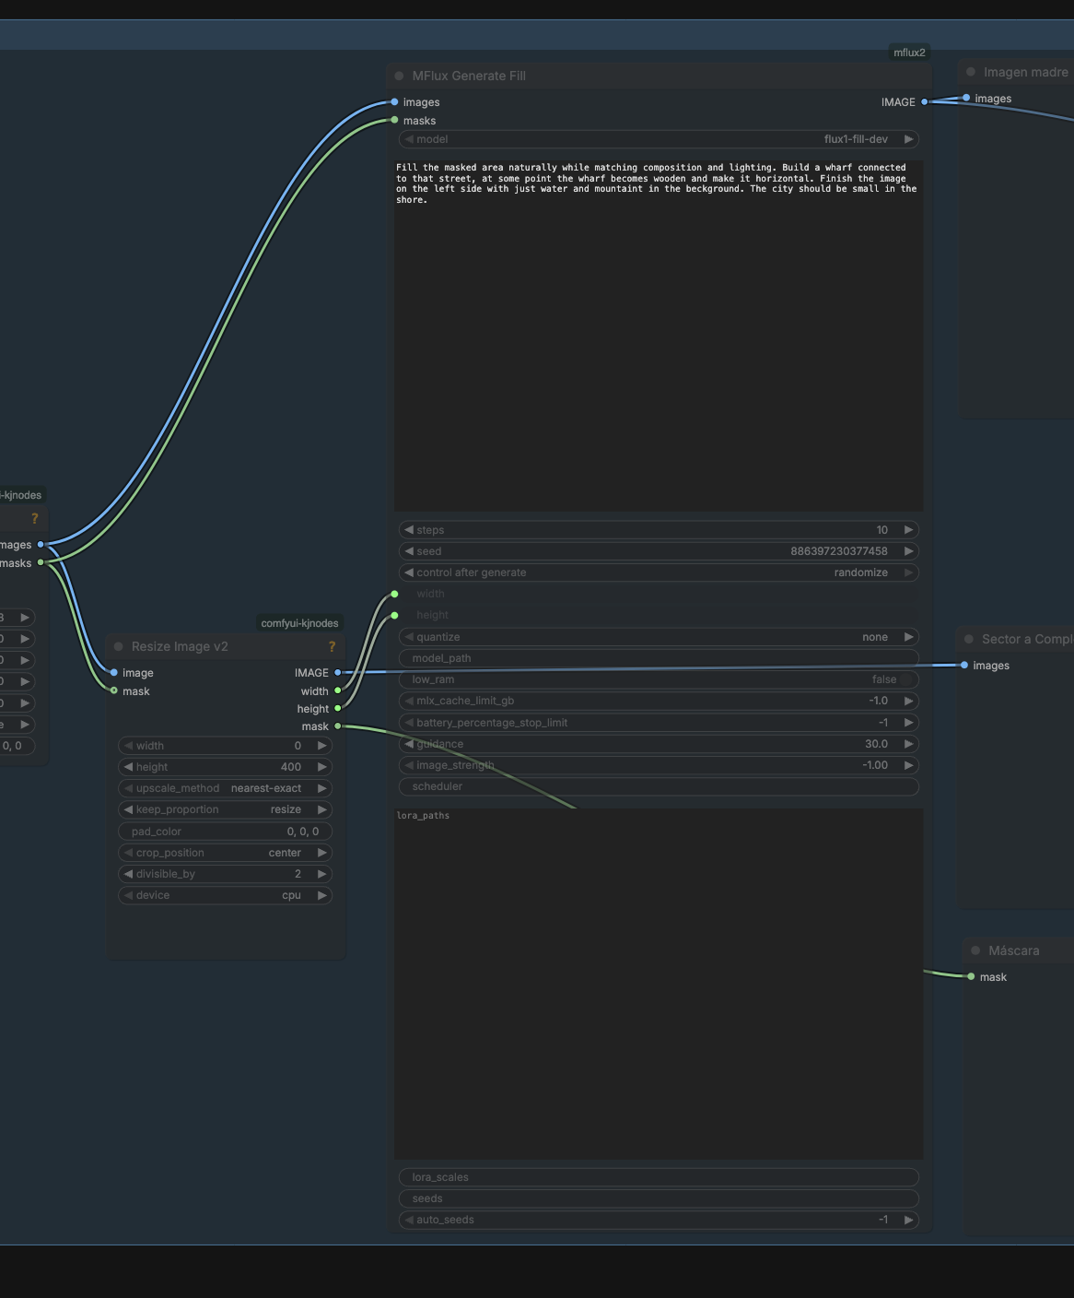Click the scheduler field

pos(659,786)
